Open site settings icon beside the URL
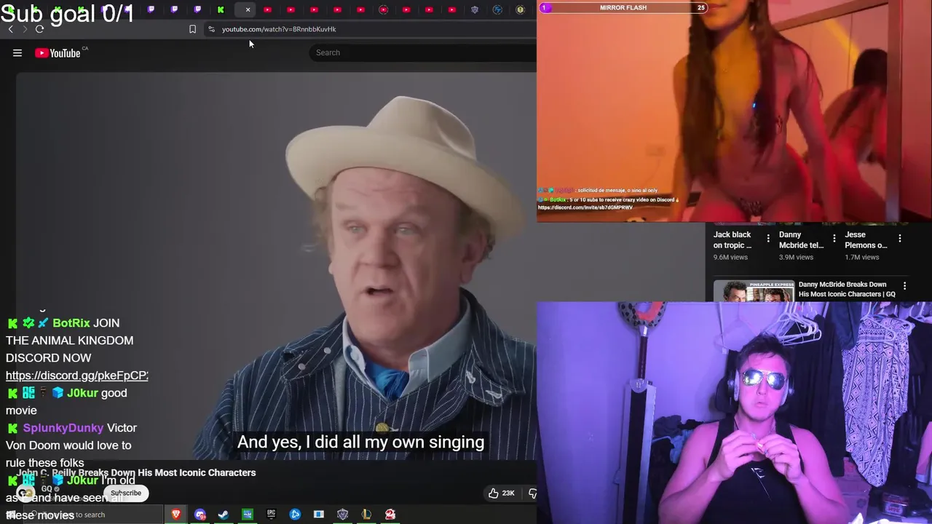 tap(211, 29)
